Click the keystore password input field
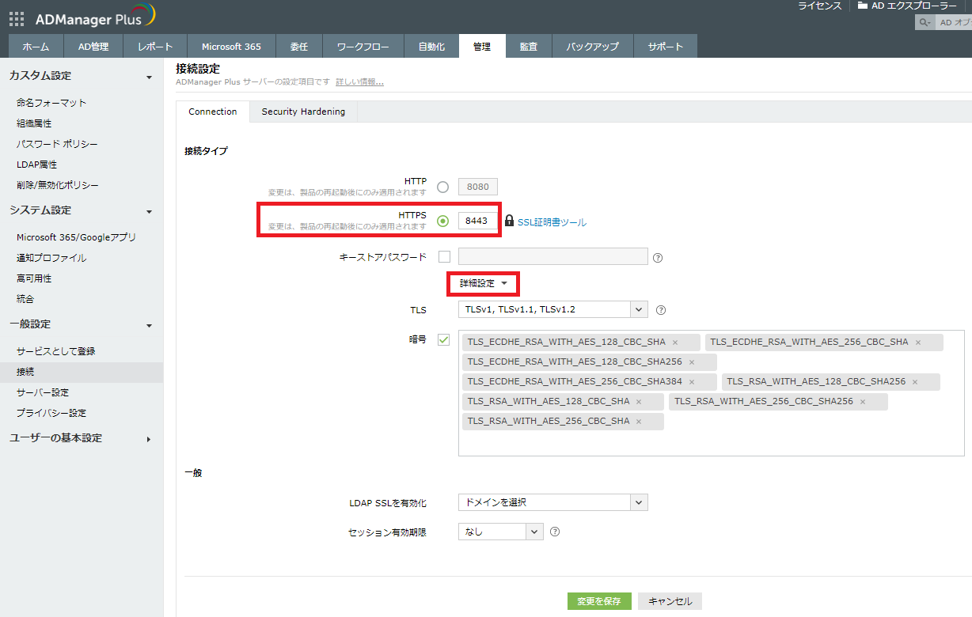Screen dimensions: 972x617 click(x=553, y=256)
